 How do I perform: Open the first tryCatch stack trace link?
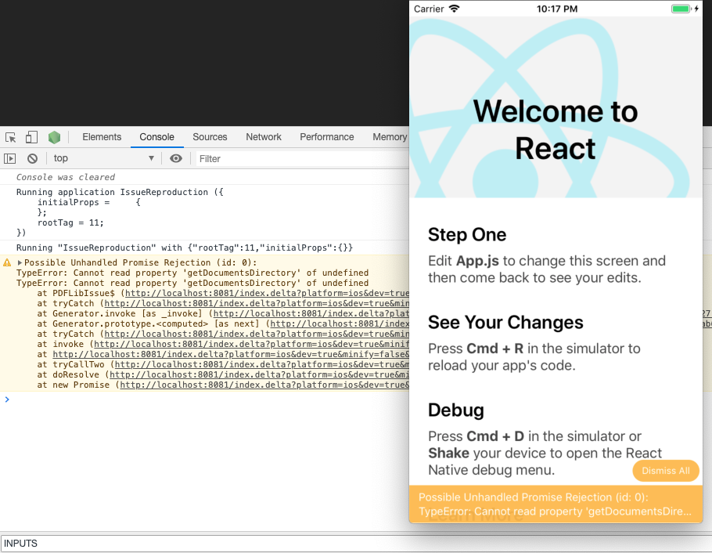257,303
